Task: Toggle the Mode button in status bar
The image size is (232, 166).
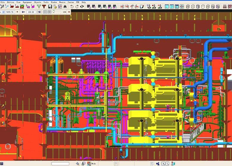Action: click(x=92, y=164)
